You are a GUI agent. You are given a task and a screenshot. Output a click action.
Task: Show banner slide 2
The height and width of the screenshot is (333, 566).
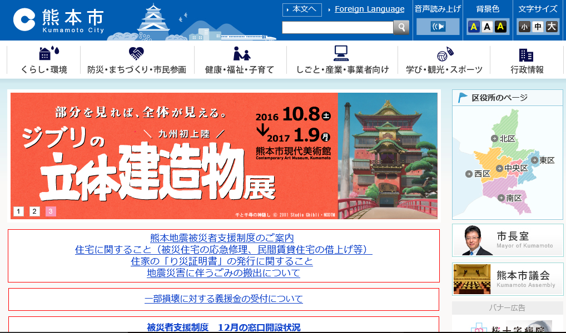(34, 211)
